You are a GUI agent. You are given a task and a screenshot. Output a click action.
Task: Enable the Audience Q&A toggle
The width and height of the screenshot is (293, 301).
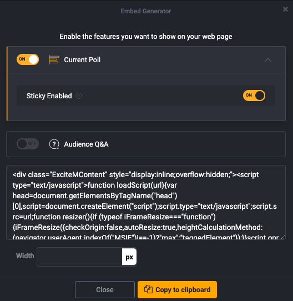pos(28,144)
